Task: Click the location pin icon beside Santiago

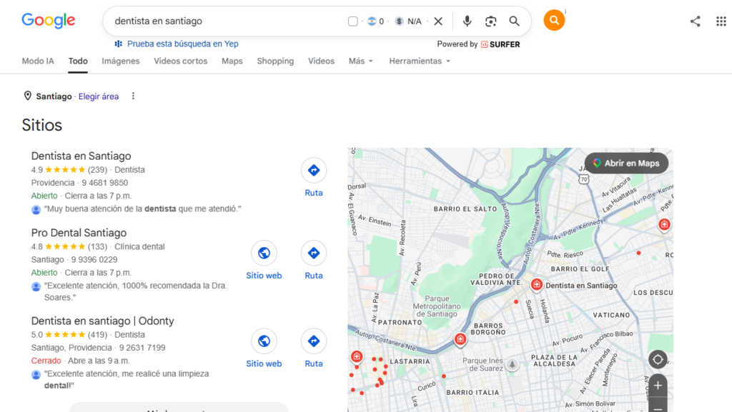Action: tap(28, 96)
